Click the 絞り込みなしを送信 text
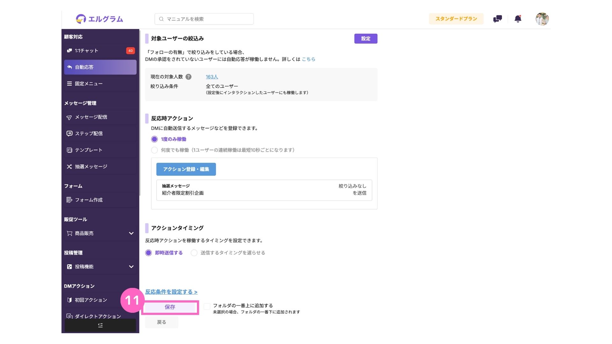612x344 pixels. pyautogui.click(x=352, y=190)
